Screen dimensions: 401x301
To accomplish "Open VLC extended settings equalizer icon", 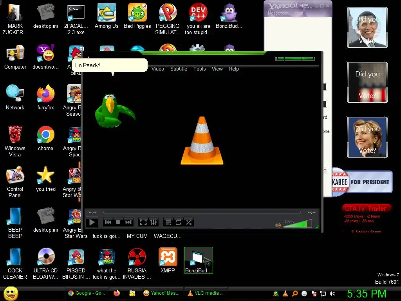I will coord(154,222).
